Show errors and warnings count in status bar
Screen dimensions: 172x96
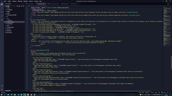point(3,93)
